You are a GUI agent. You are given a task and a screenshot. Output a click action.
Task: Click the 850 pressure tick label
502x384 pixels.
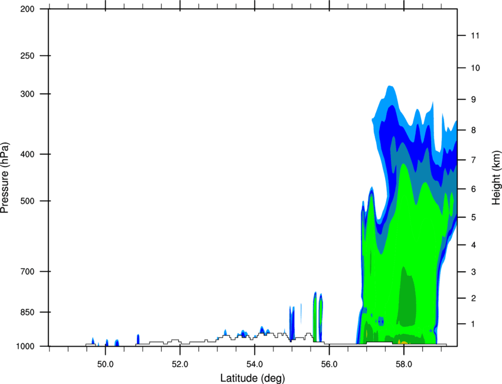(27, 311)
